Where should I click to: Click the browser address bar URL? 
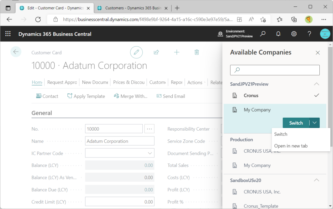148,20
